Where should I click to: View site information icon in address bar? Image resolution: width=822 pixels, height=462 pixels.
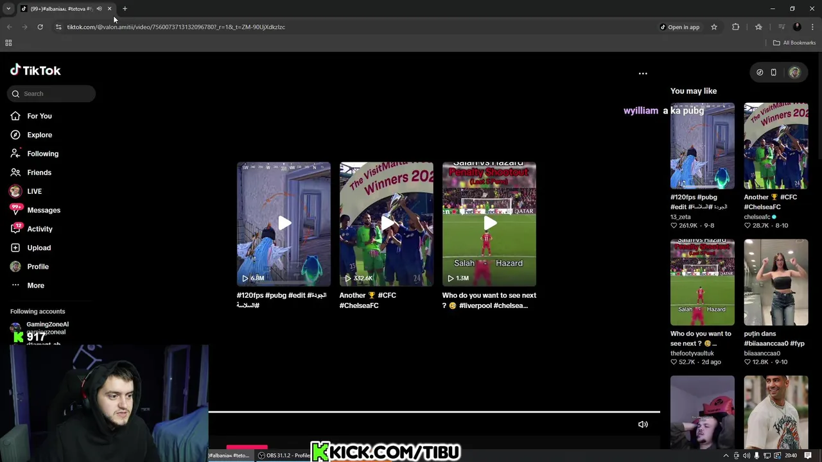(58, 27)
